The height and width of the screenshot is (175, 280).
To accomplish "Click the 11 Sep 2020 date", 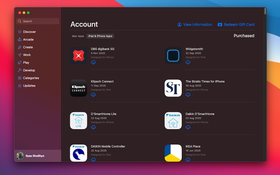I will [x=98, y=86].
